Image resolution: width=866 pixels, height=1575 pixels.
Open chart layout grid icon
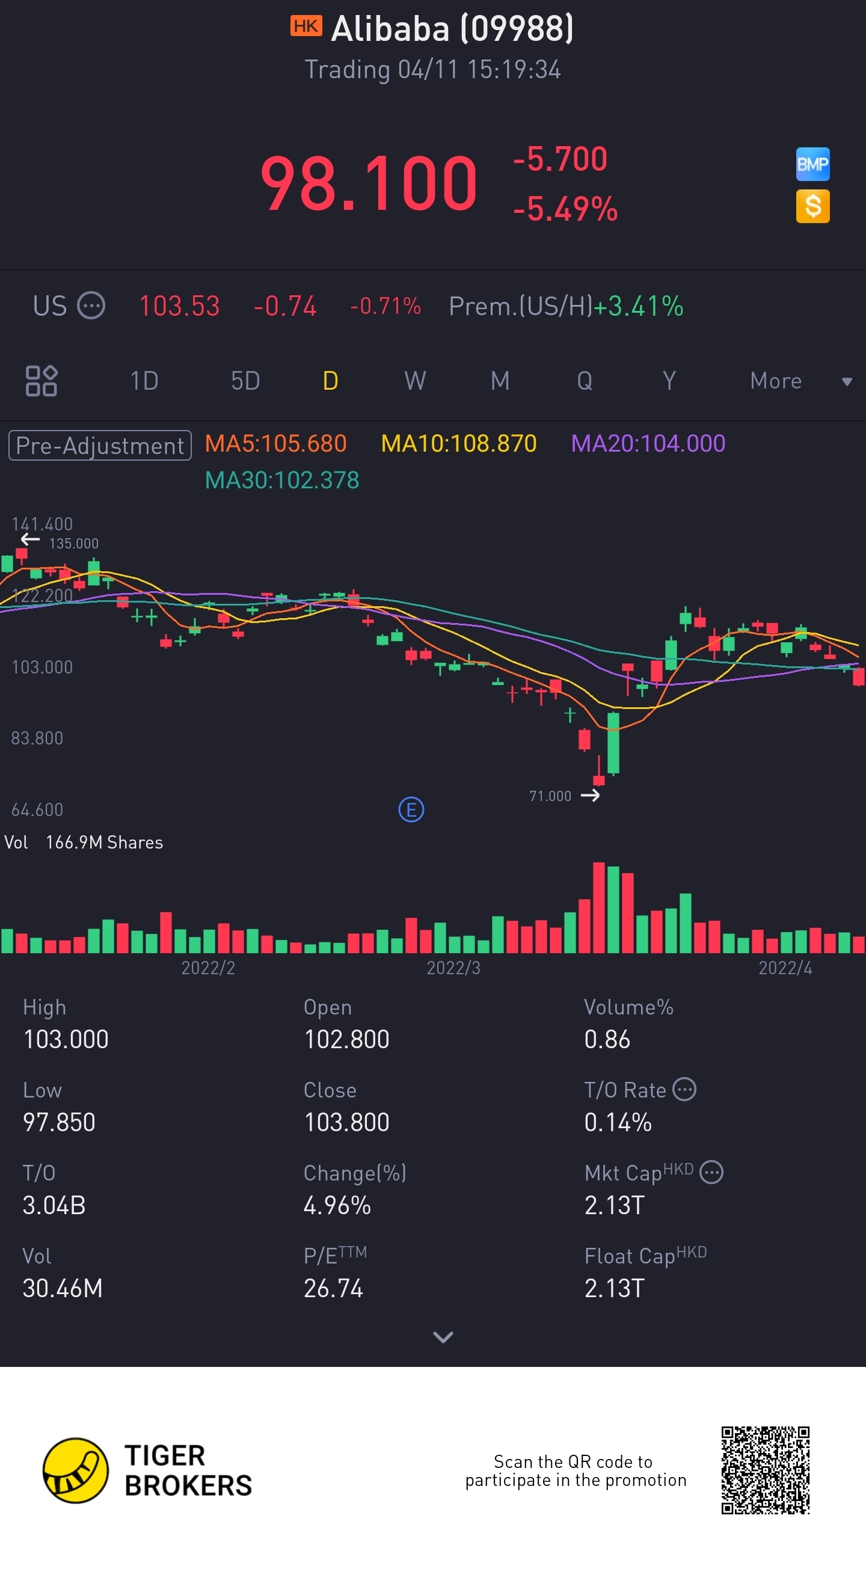[x=41, y=381]
